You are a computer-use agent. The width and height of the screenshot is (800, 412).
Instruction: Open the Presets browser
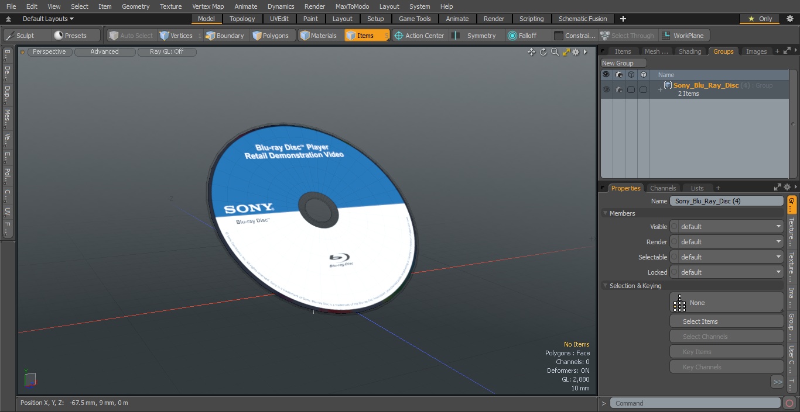[76, 36]
